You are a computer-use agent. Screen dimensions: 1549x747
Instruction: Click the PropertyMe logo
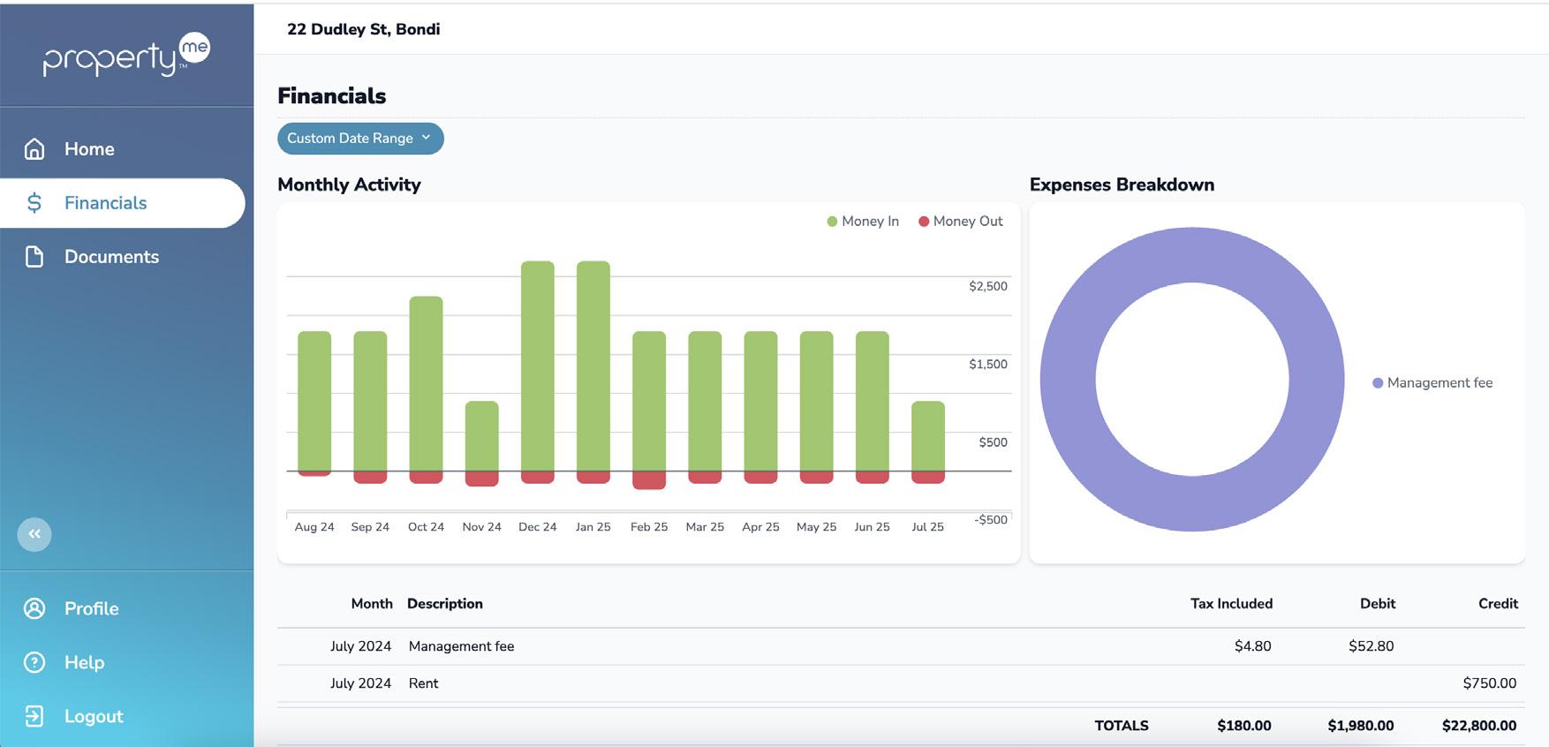126,55
